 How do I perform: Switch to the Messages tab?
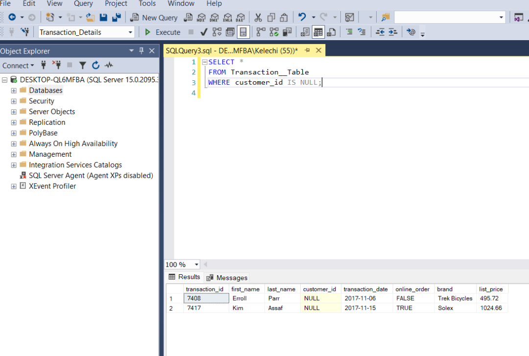click(x=227, y=278)
